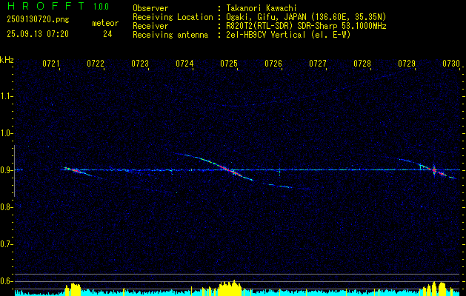Click meteor count 24
Image resolution: width=466 pixels, height=296 pixels.
(x=107, y=34)
